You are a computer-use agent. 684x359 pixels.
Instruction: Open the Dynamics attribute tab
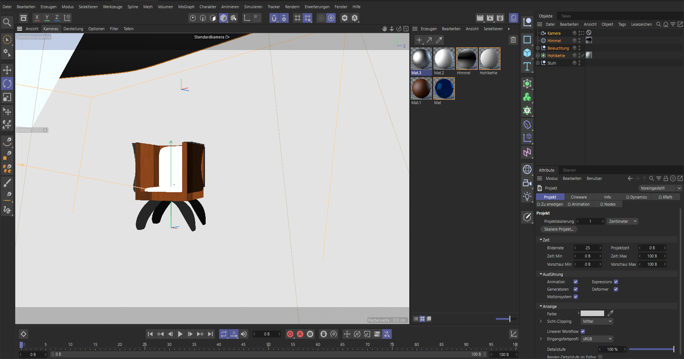point(636,197)
